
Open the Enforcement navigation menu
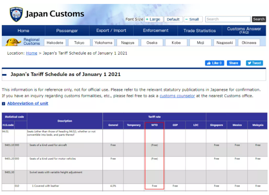(x=156, y=31)
